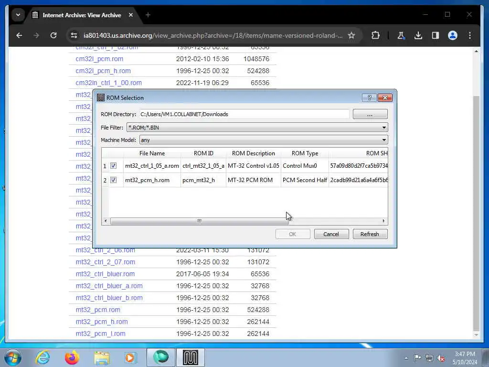Open the Machine Model dropdown
Screen dimensions: 489x367
point(264,140)
